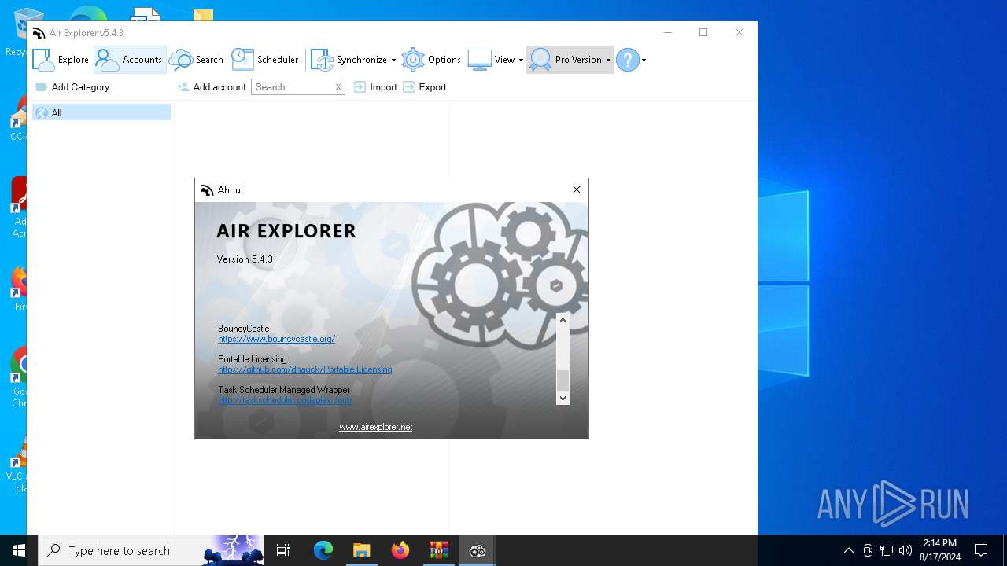Open the notification center

981,550
